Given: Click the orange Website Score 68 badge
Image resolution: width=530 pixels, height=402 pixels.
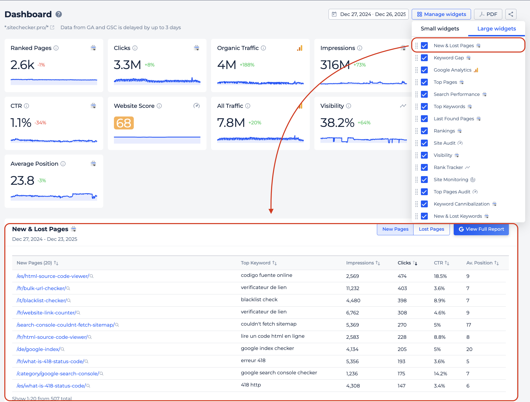Looking at the screenshot, I should (x=124, y=123).
